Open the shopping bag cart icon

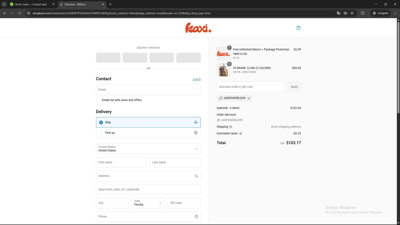click(298, 28)
